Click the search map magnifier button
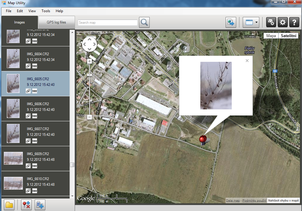302x211 pixels. tap(144, 22)
